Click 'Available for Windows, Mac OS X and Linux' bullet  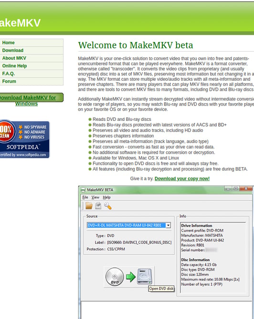click(x=136, y=158)
